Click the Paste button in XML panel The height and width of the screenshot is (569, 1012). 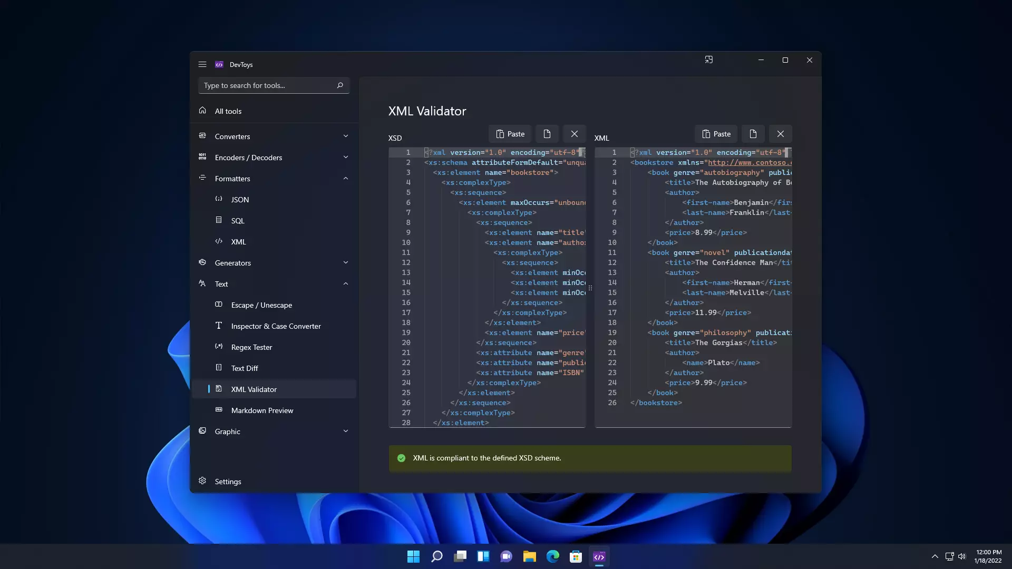point(716,133)
